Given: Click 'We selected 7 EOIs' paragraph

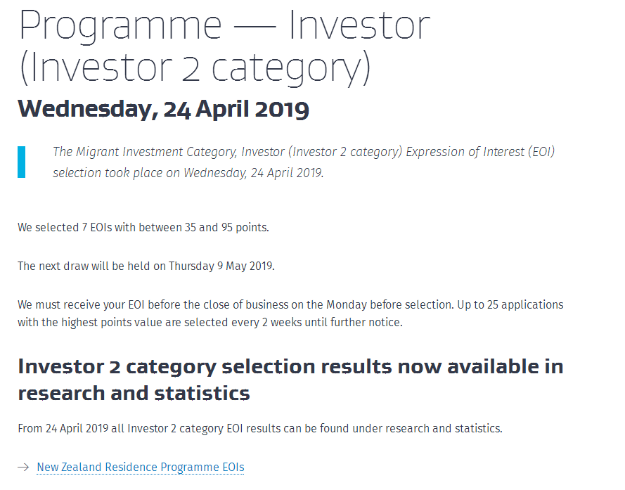Looking at the screenshot, I should point(143,227).
